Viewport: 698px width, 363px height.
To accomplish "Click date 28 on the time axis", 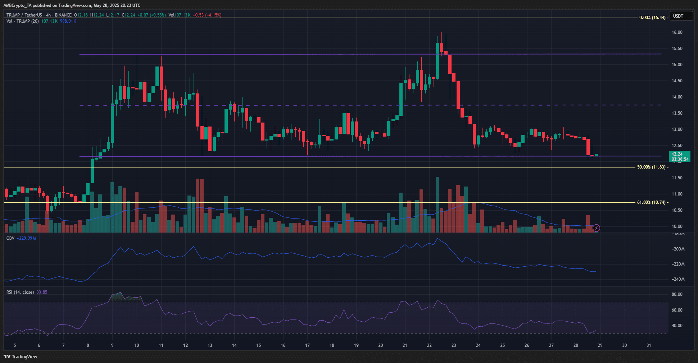I will (x=576, y=345).
